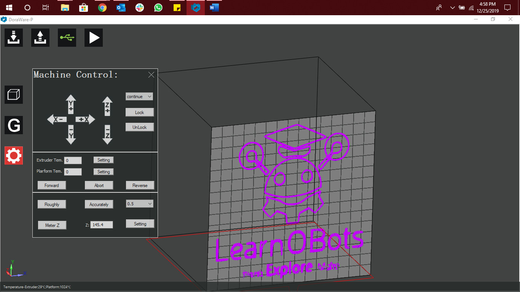Image resolution: width=520 pixels, height=292 pixels.
Task: Click the XYZ axis orientation gizmo
Action: 16,268
